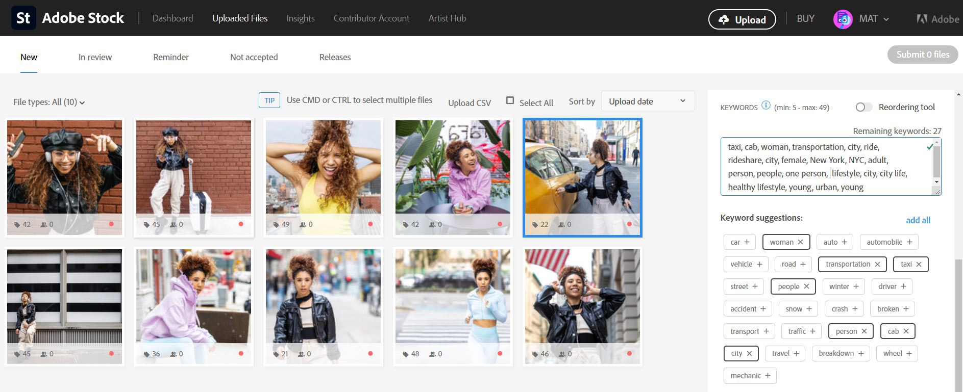
Task: Click the BUY link
Action: tap(805, 19)
